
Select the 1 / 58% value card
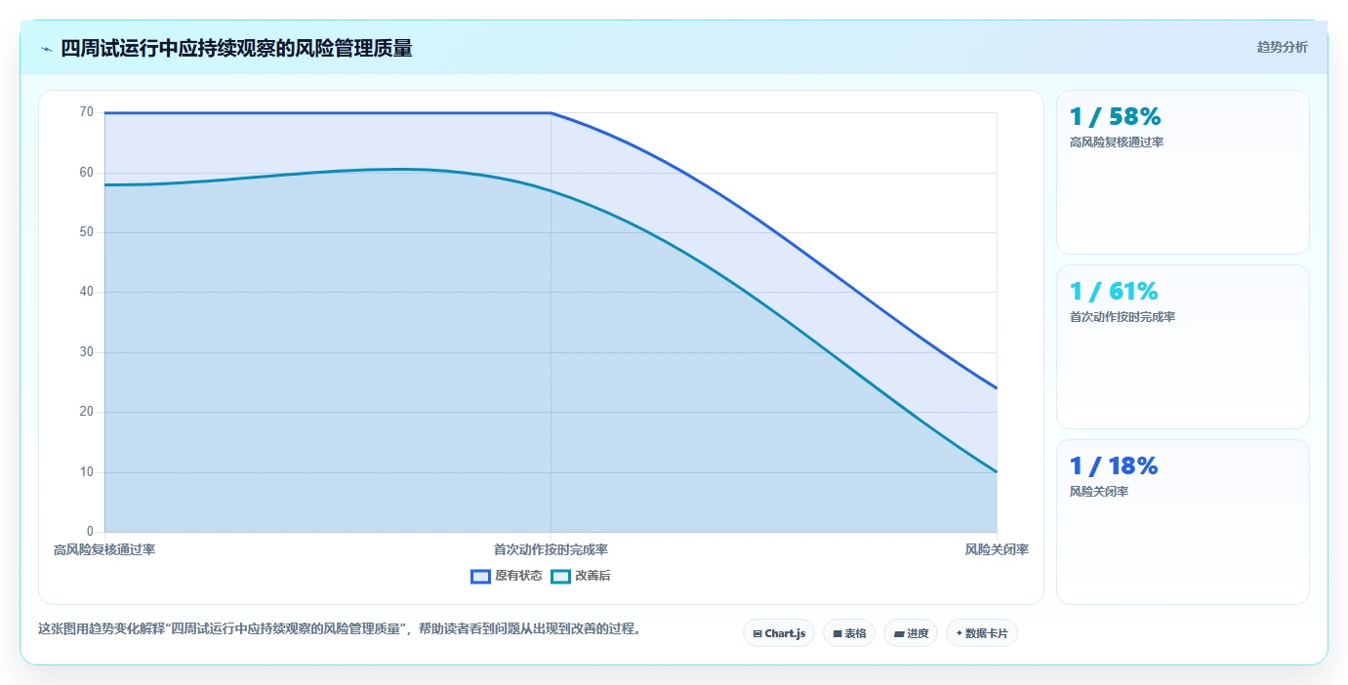(1182, 172)
